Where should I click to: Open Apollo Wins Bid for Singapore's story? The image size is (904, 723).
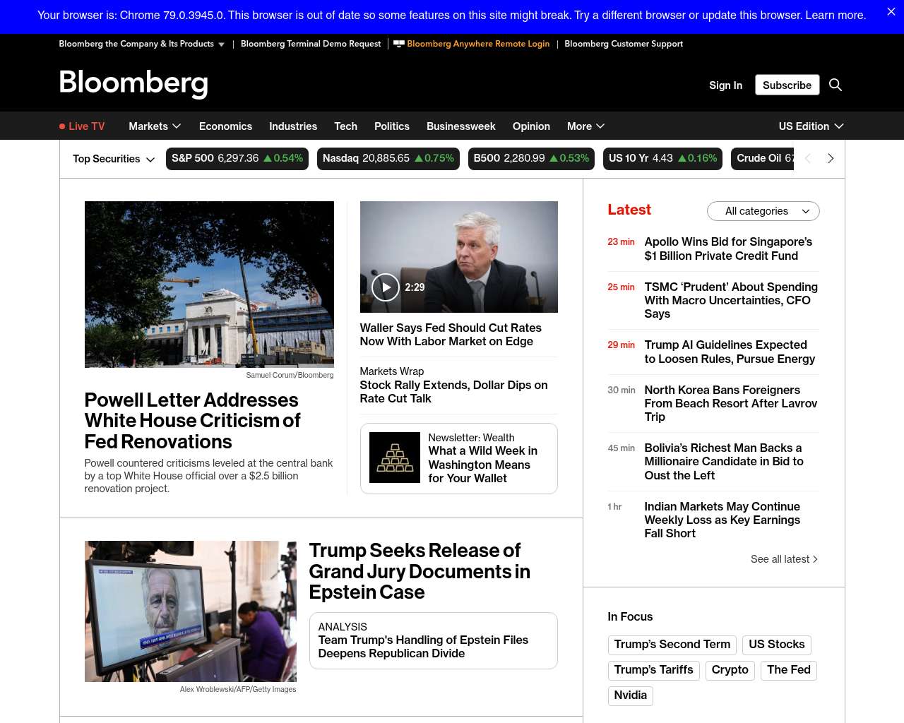point(728,249)
